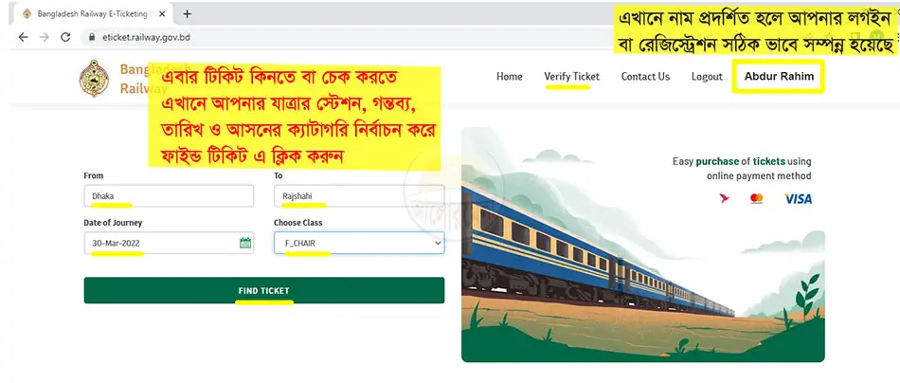Open the Verify Ticket page

[571, 77]
